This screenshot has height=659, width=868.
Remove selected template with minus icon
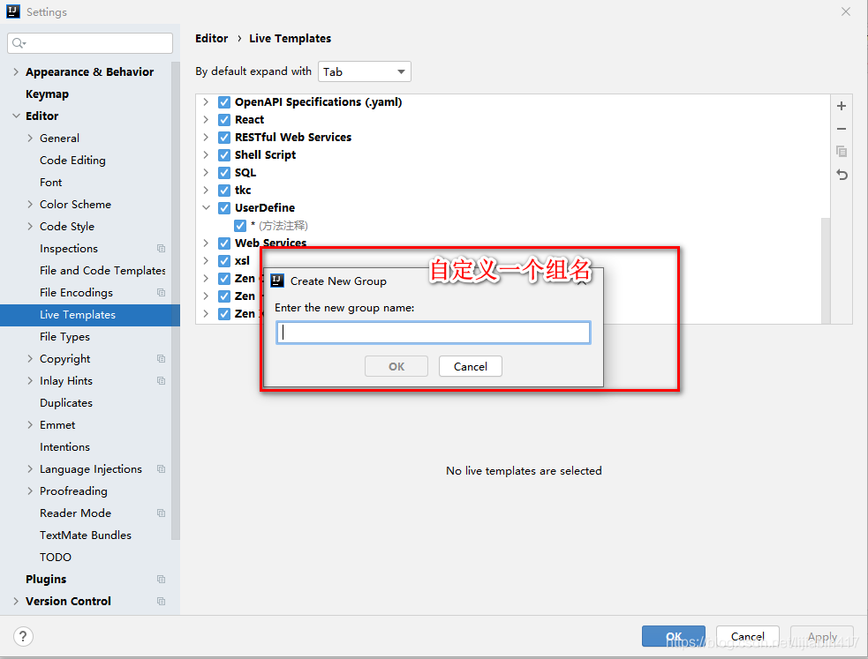(x=842, y=129)
